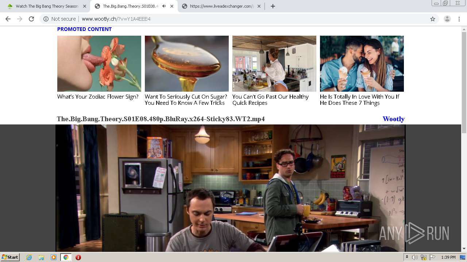Click the Show Desktop button
The height and width of the screenshot is (262, 467).
click(463, 257)
